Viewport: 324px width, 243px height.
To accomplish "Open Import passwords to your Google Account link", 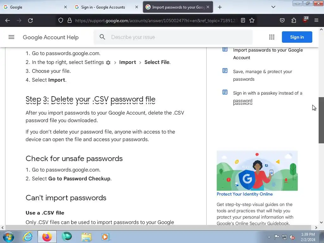I will coord(268,54).
